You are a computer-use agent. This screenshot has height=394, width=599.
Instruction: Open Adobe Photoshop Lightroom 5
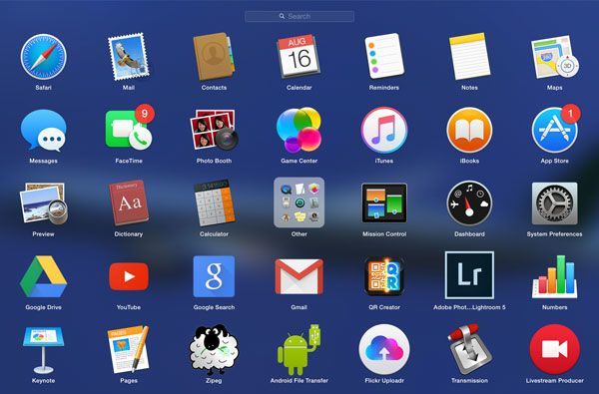(x=469, y=275)
